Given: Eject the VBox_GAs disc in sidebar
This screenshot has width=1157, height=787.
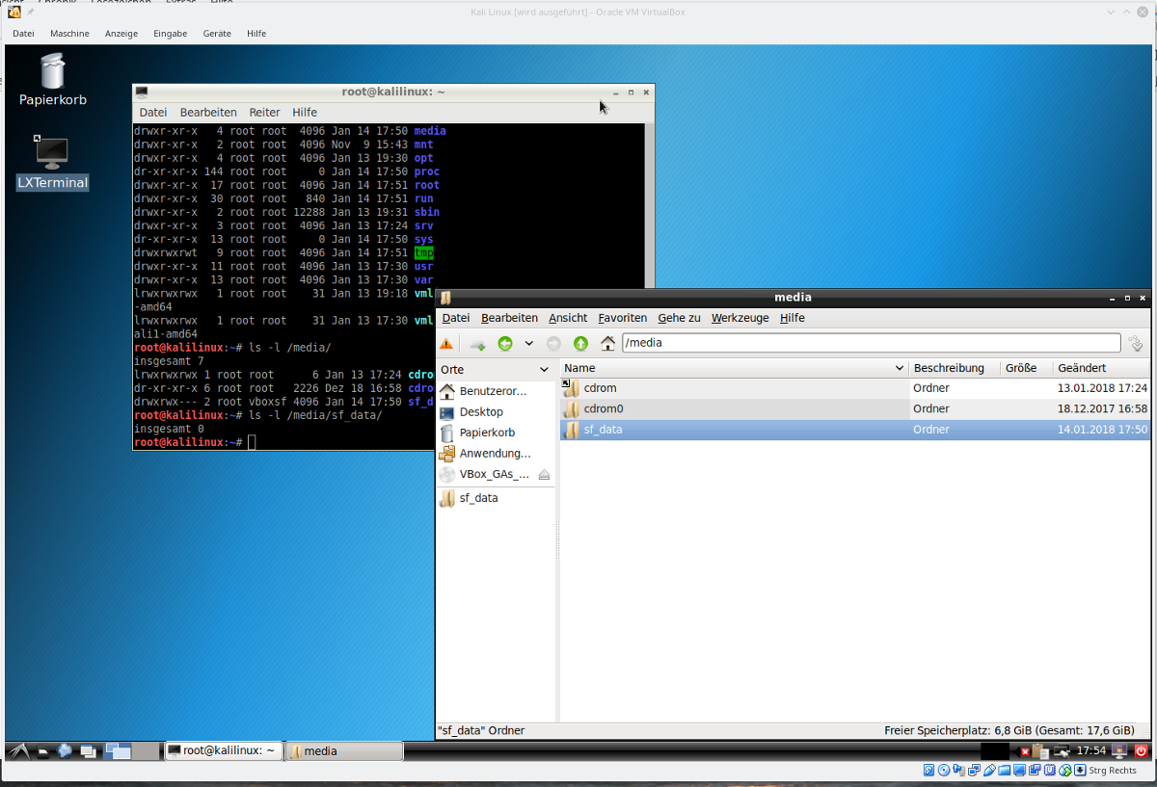Looking at the screenshot, I should (544, 475).
